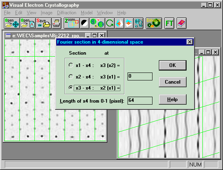Select the x3 - x4 section radio button
The image size is (223, 170).
tap(71, 88)
